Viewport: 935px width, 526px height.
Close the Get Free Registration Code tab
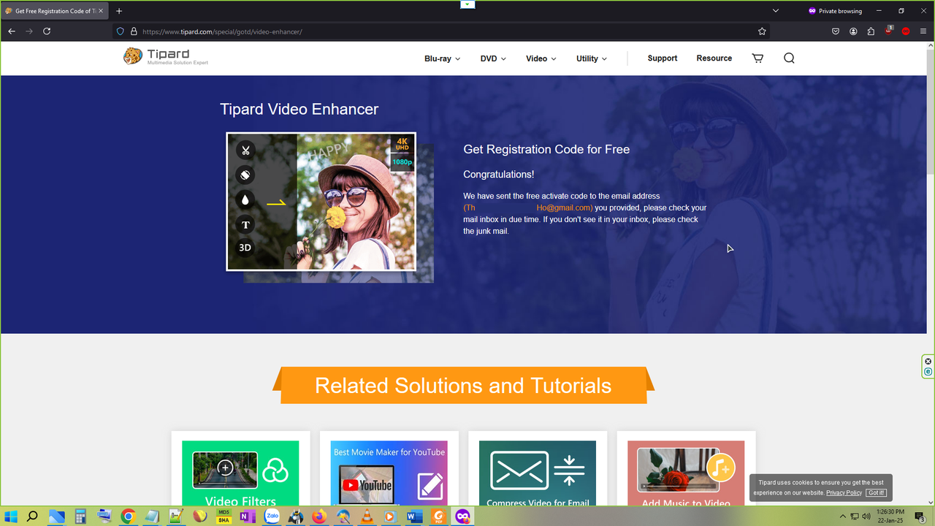click(x=101, y=11)
